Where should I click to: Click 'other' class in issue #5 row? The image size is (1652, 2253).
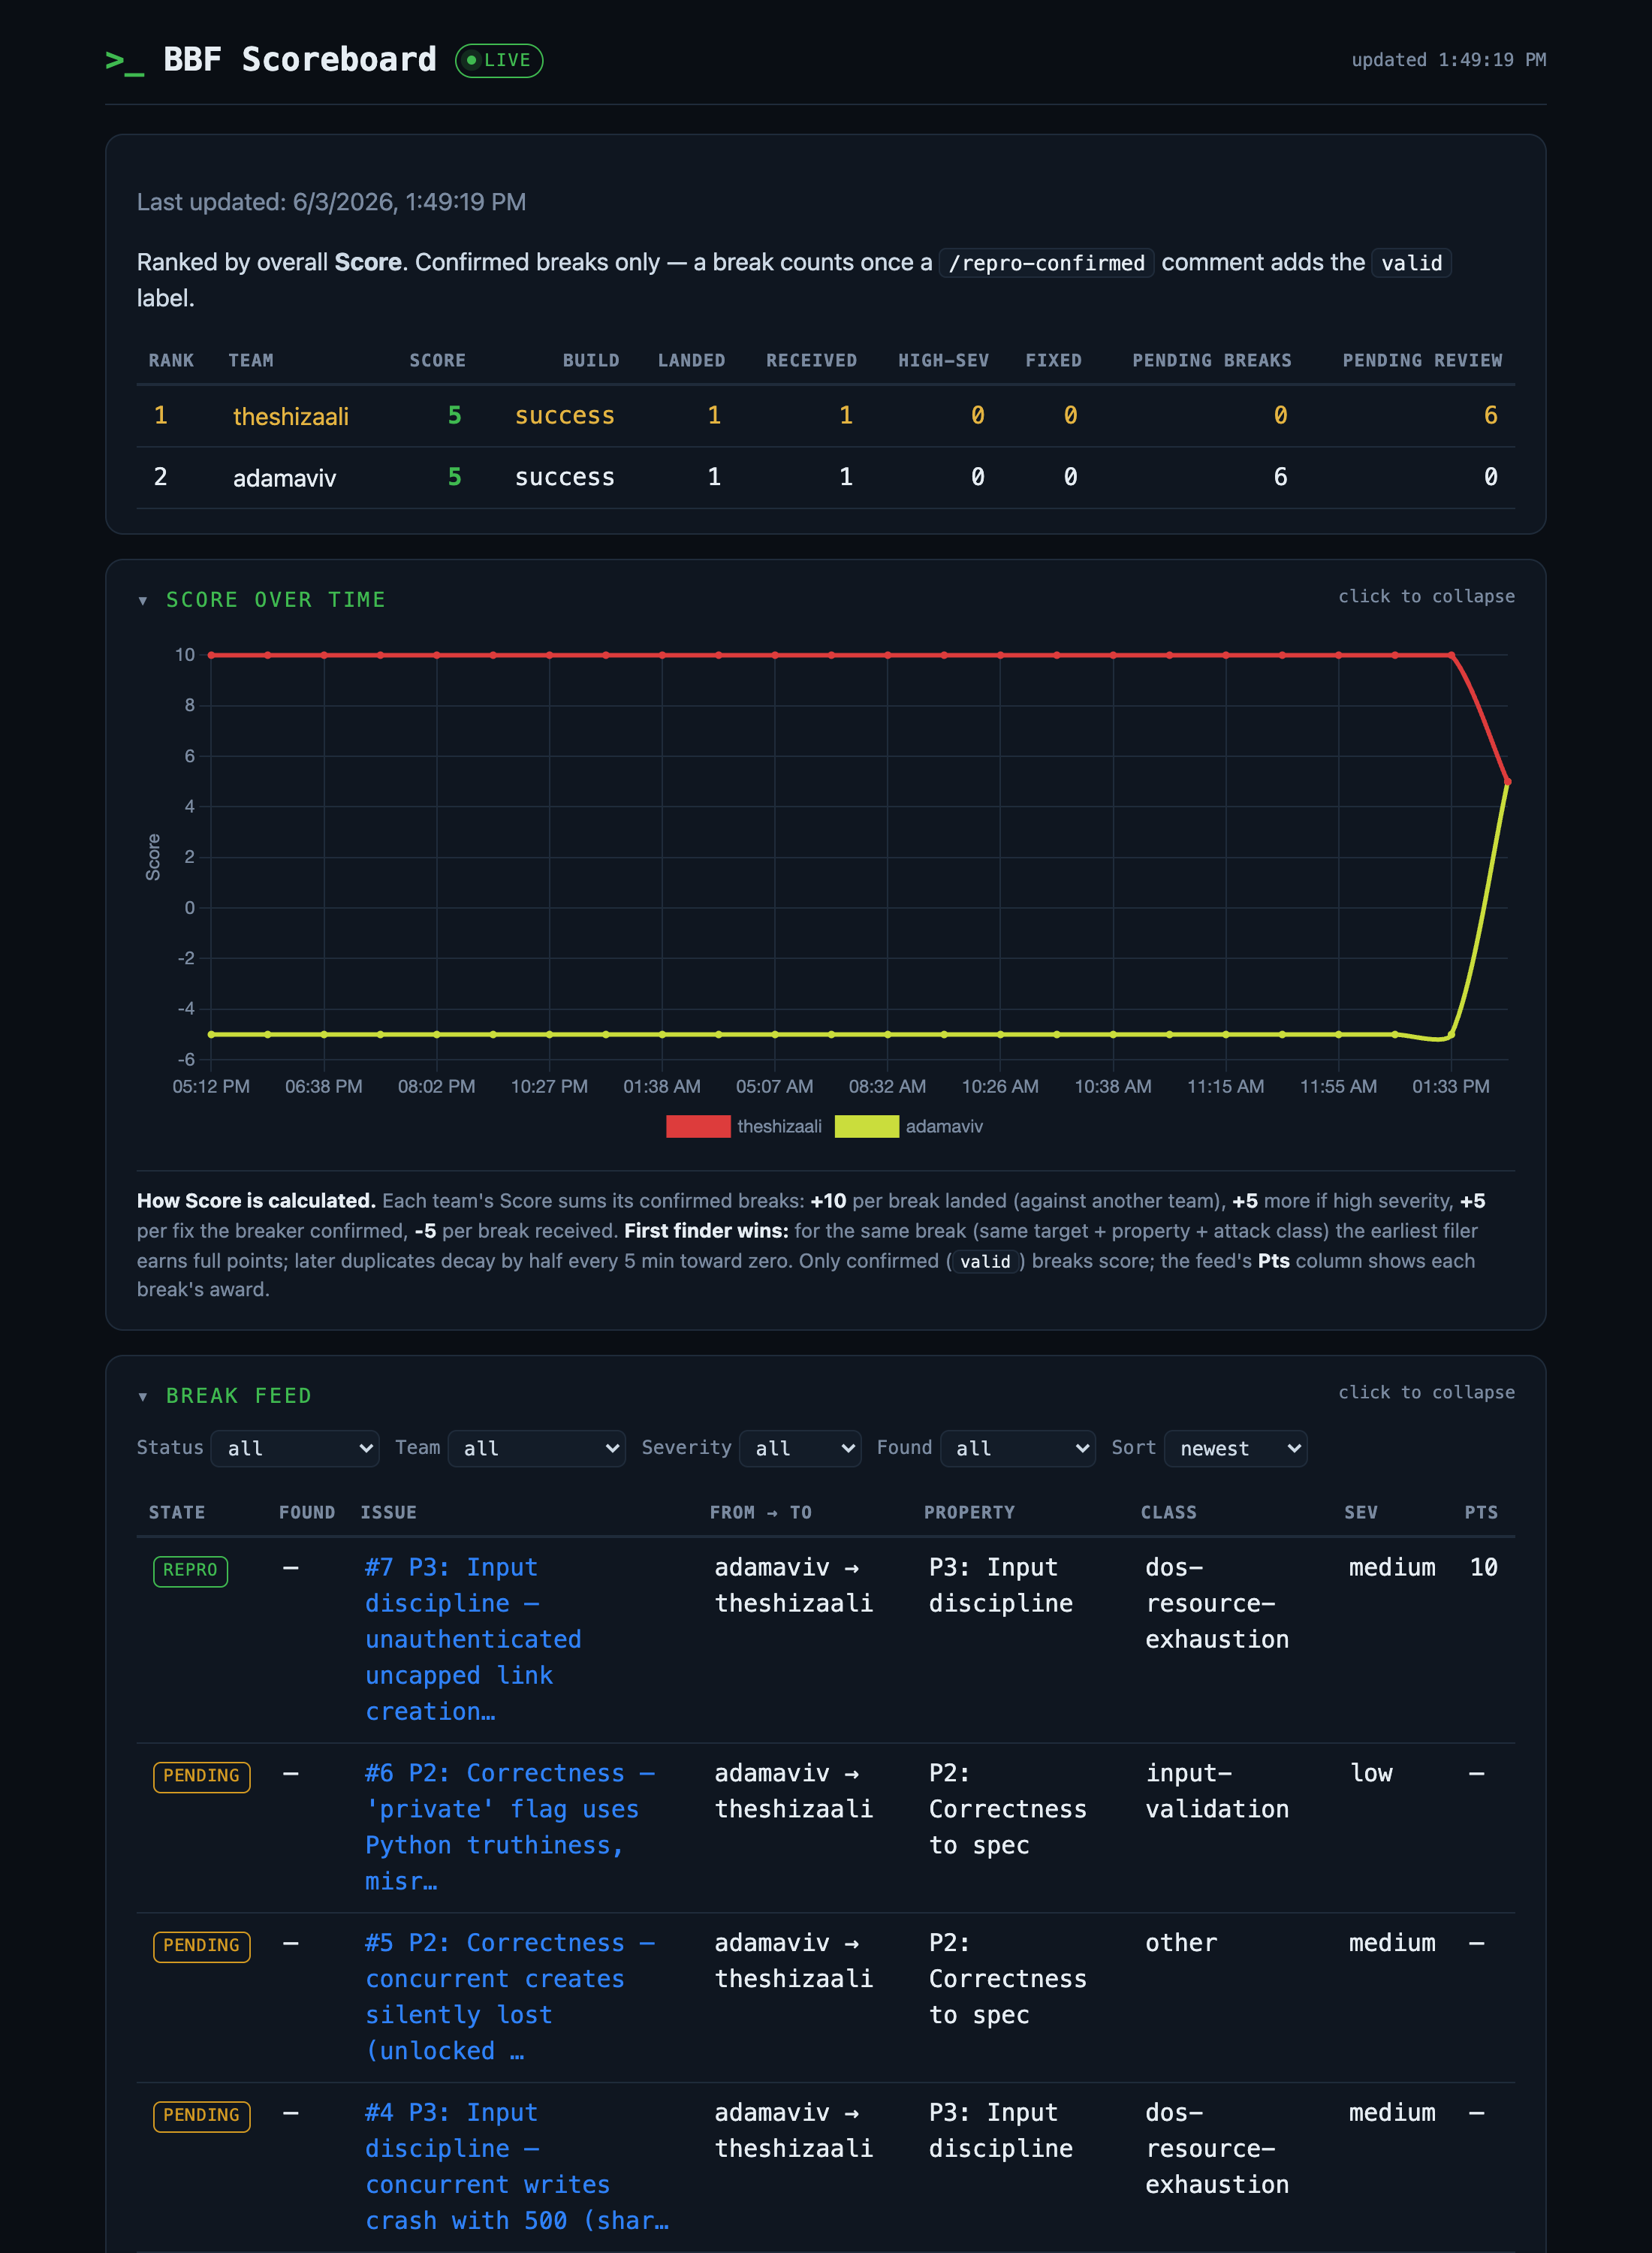coord(1181,1943)
